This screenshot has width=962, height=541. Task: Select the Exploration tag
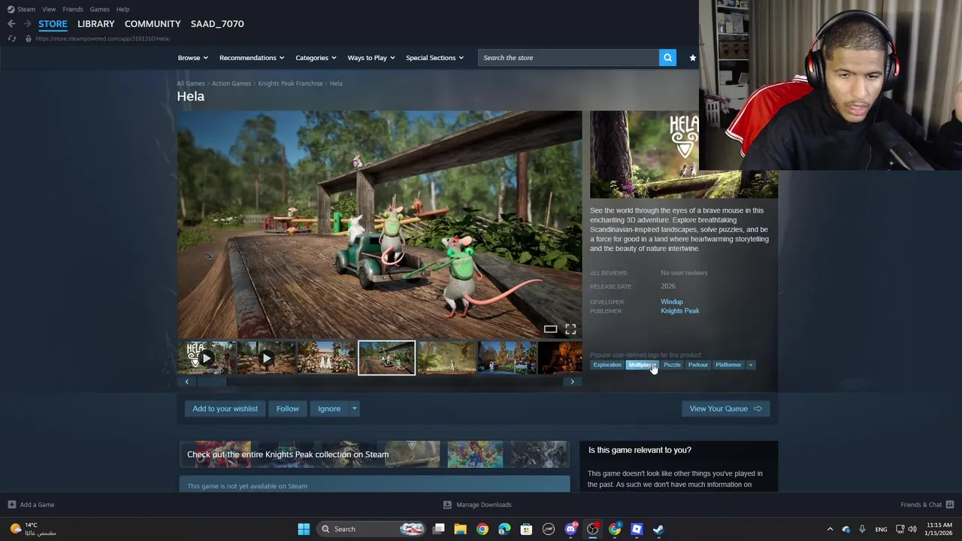point(607,365)
